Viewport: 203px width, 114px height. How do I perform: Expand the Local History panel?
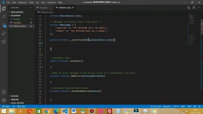click(x=17, y=103)
